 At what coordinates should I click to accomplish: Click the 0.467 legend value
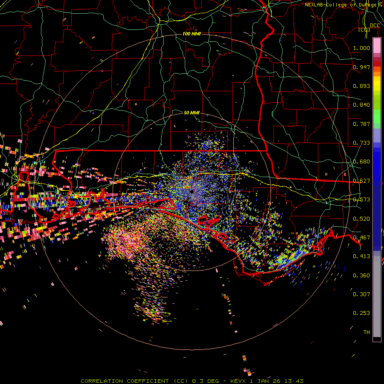[x=361, y=238]
